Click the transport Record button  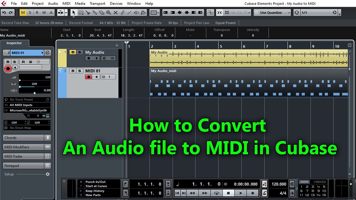[253, 193]
